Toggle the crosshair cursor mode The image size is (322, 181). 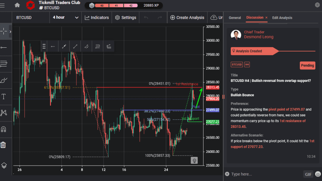tap(4, 31)
